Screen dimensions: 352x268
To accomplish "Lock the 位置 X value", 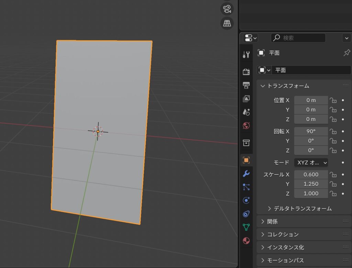I will click(333, 100).
